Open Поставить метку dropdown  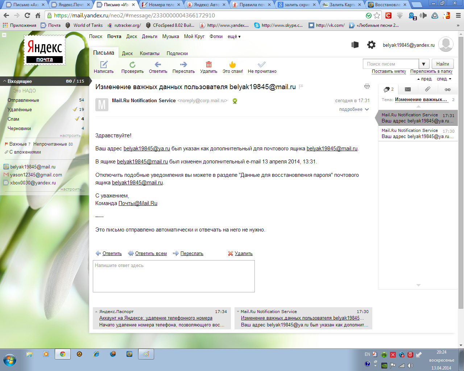pos(389,71)
